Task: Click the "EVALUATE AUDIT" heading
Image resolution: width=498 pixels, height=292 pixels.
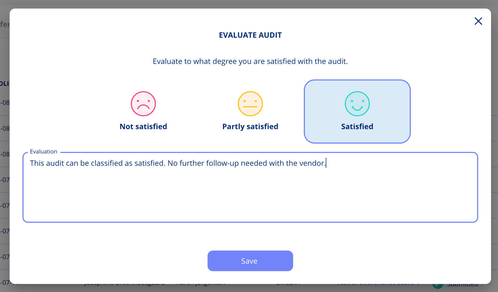Action: click(x=250, y=35)
